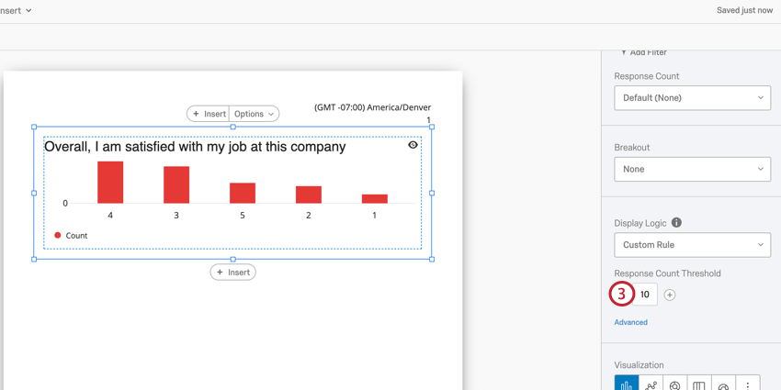The height and width of the screenshot is (390, 781).
Task: Choose the pie chart visualization icon
Action: (x=675, y=384)
